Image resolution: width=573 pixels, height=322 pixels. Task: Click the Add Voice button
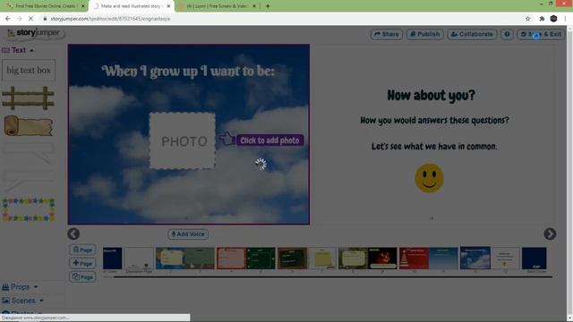188,234
